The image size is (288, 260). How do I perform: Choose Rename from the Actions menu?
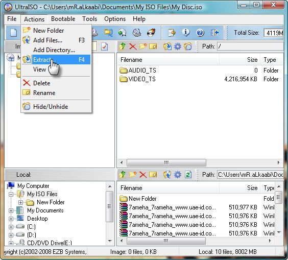point(56,93)
